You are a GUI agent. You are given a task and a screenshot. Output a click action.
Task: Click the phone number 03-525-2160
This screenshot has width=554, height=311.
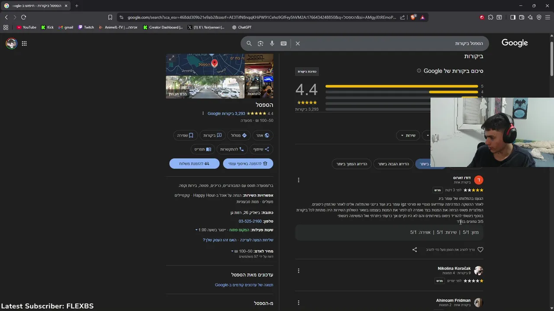point(250,221)
